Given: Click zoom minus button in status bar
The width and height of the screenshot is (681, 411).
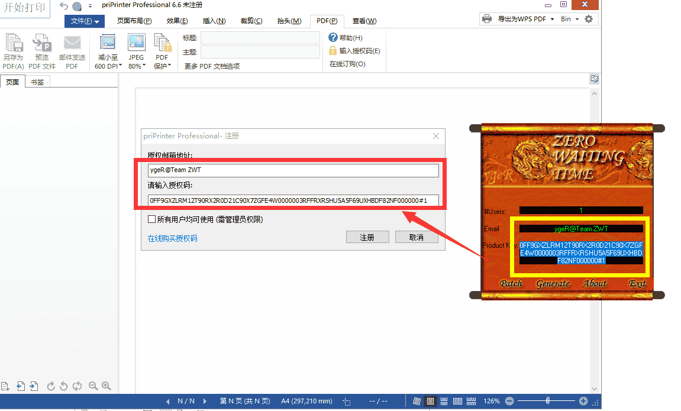Looking at the screenshot, I should pyautogui.click(x=509, y=401).
